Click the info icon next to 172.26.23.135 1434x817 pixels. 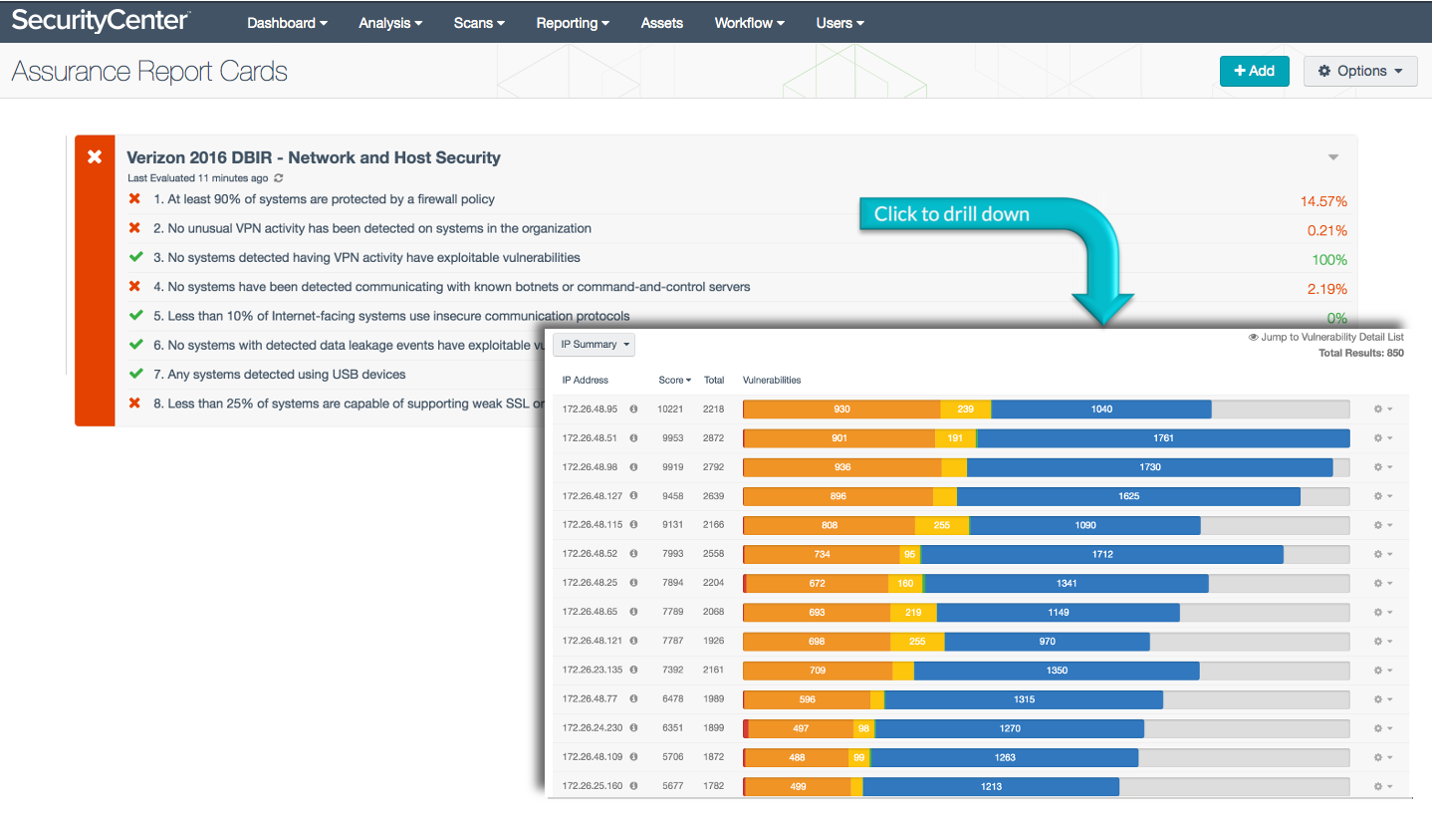(x=633, y=671)
